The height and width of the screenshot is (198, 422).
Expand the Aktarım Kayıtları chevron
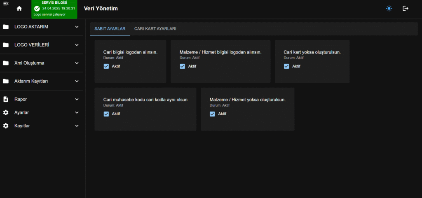coord(77,81)
